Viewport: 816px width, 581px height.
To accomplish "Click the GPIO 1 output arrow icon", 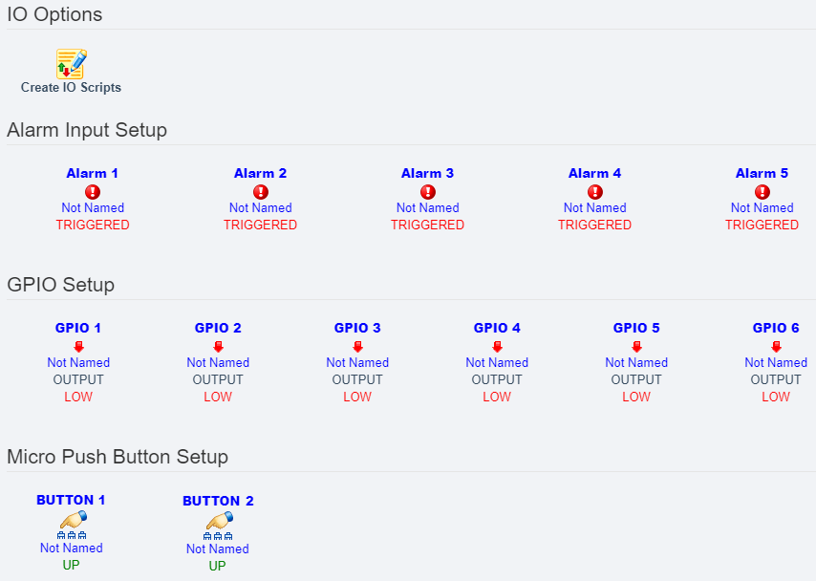I will [x=78, y=345].
